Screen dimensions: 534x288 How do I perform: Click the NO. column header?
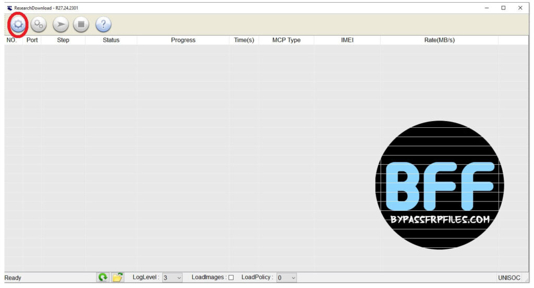click(x=13, y=40)
